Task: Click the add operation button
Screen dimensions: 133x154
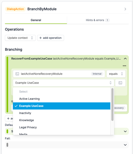Action: click(51, 38)
